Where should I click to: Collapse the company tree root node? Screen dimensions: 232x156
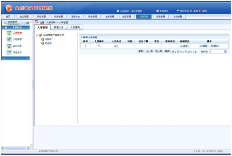pos(37,35)
